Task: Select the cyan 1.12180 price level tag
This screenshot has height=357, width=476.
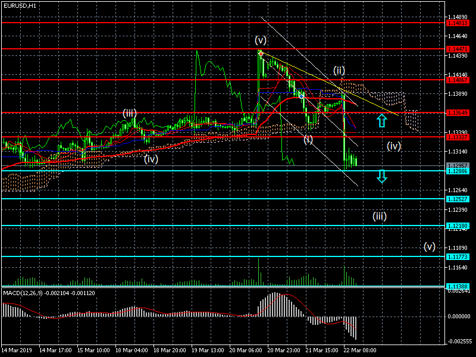Action: point(458,226)
